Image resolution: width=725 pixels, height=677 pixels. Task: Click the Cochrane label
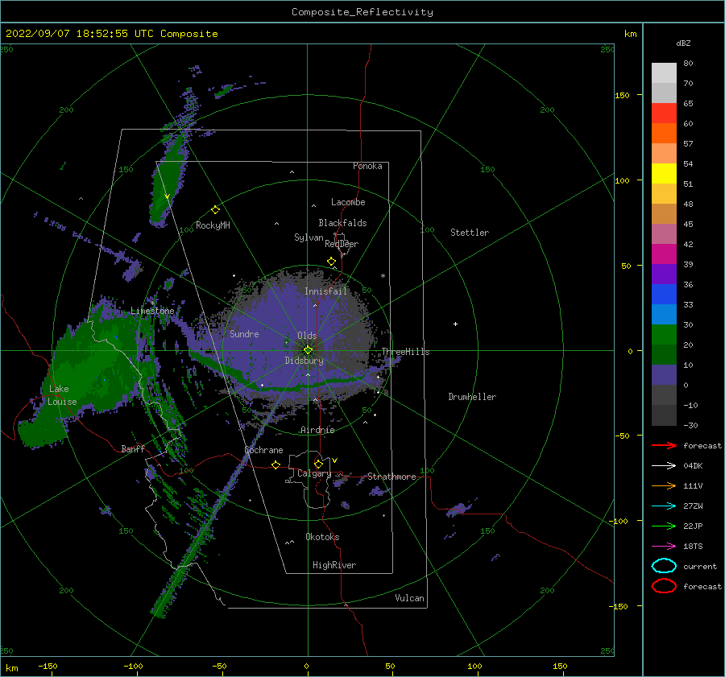263,450
